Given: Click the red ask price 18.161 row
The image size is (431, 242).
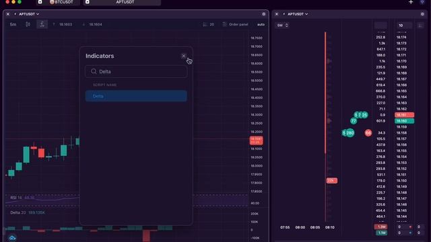Looking at the screenshot, I should tap(404, 115).
